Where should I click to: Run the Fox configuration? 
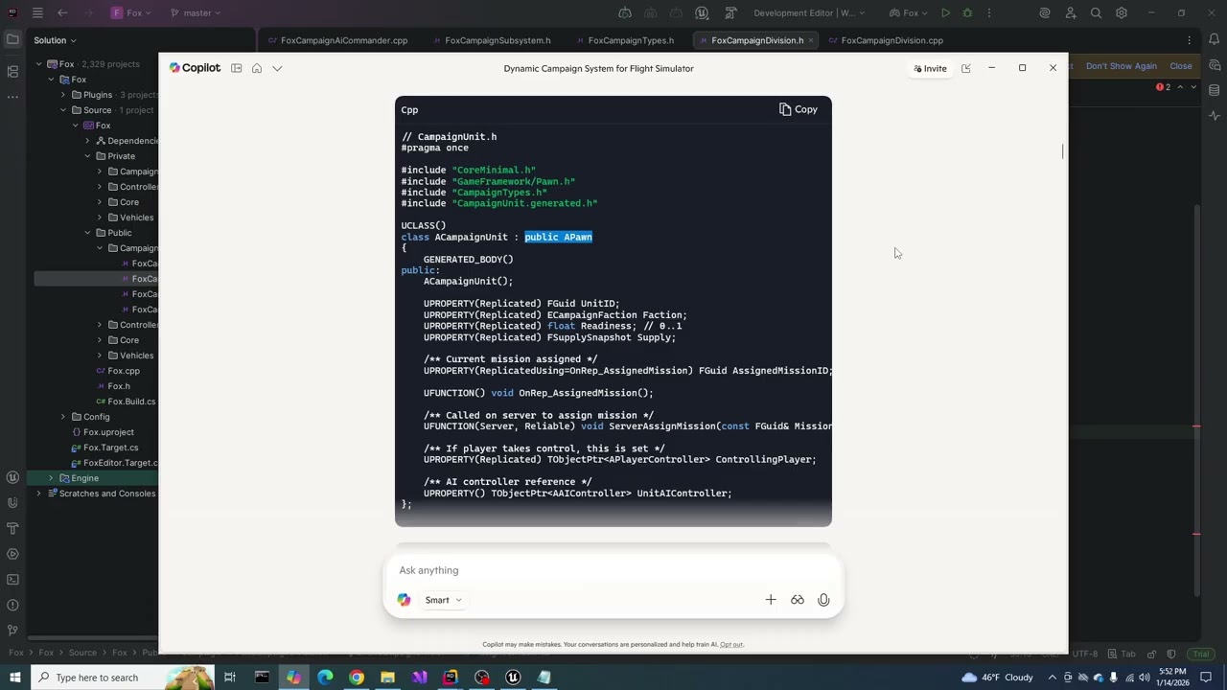point(945,13)
